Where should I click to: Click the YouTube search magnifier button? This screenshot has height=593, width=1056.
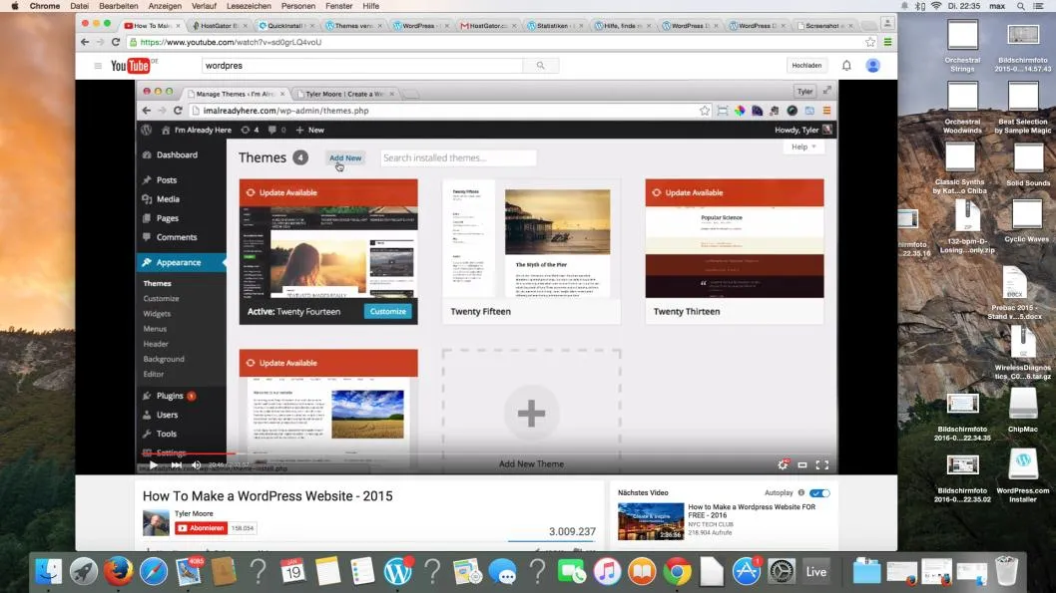[x=540, y=65]
